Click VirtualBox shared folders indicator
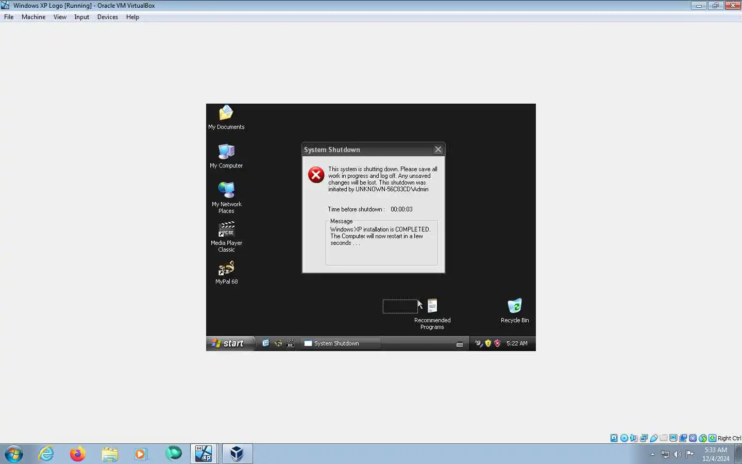 [x=663, y=438]
